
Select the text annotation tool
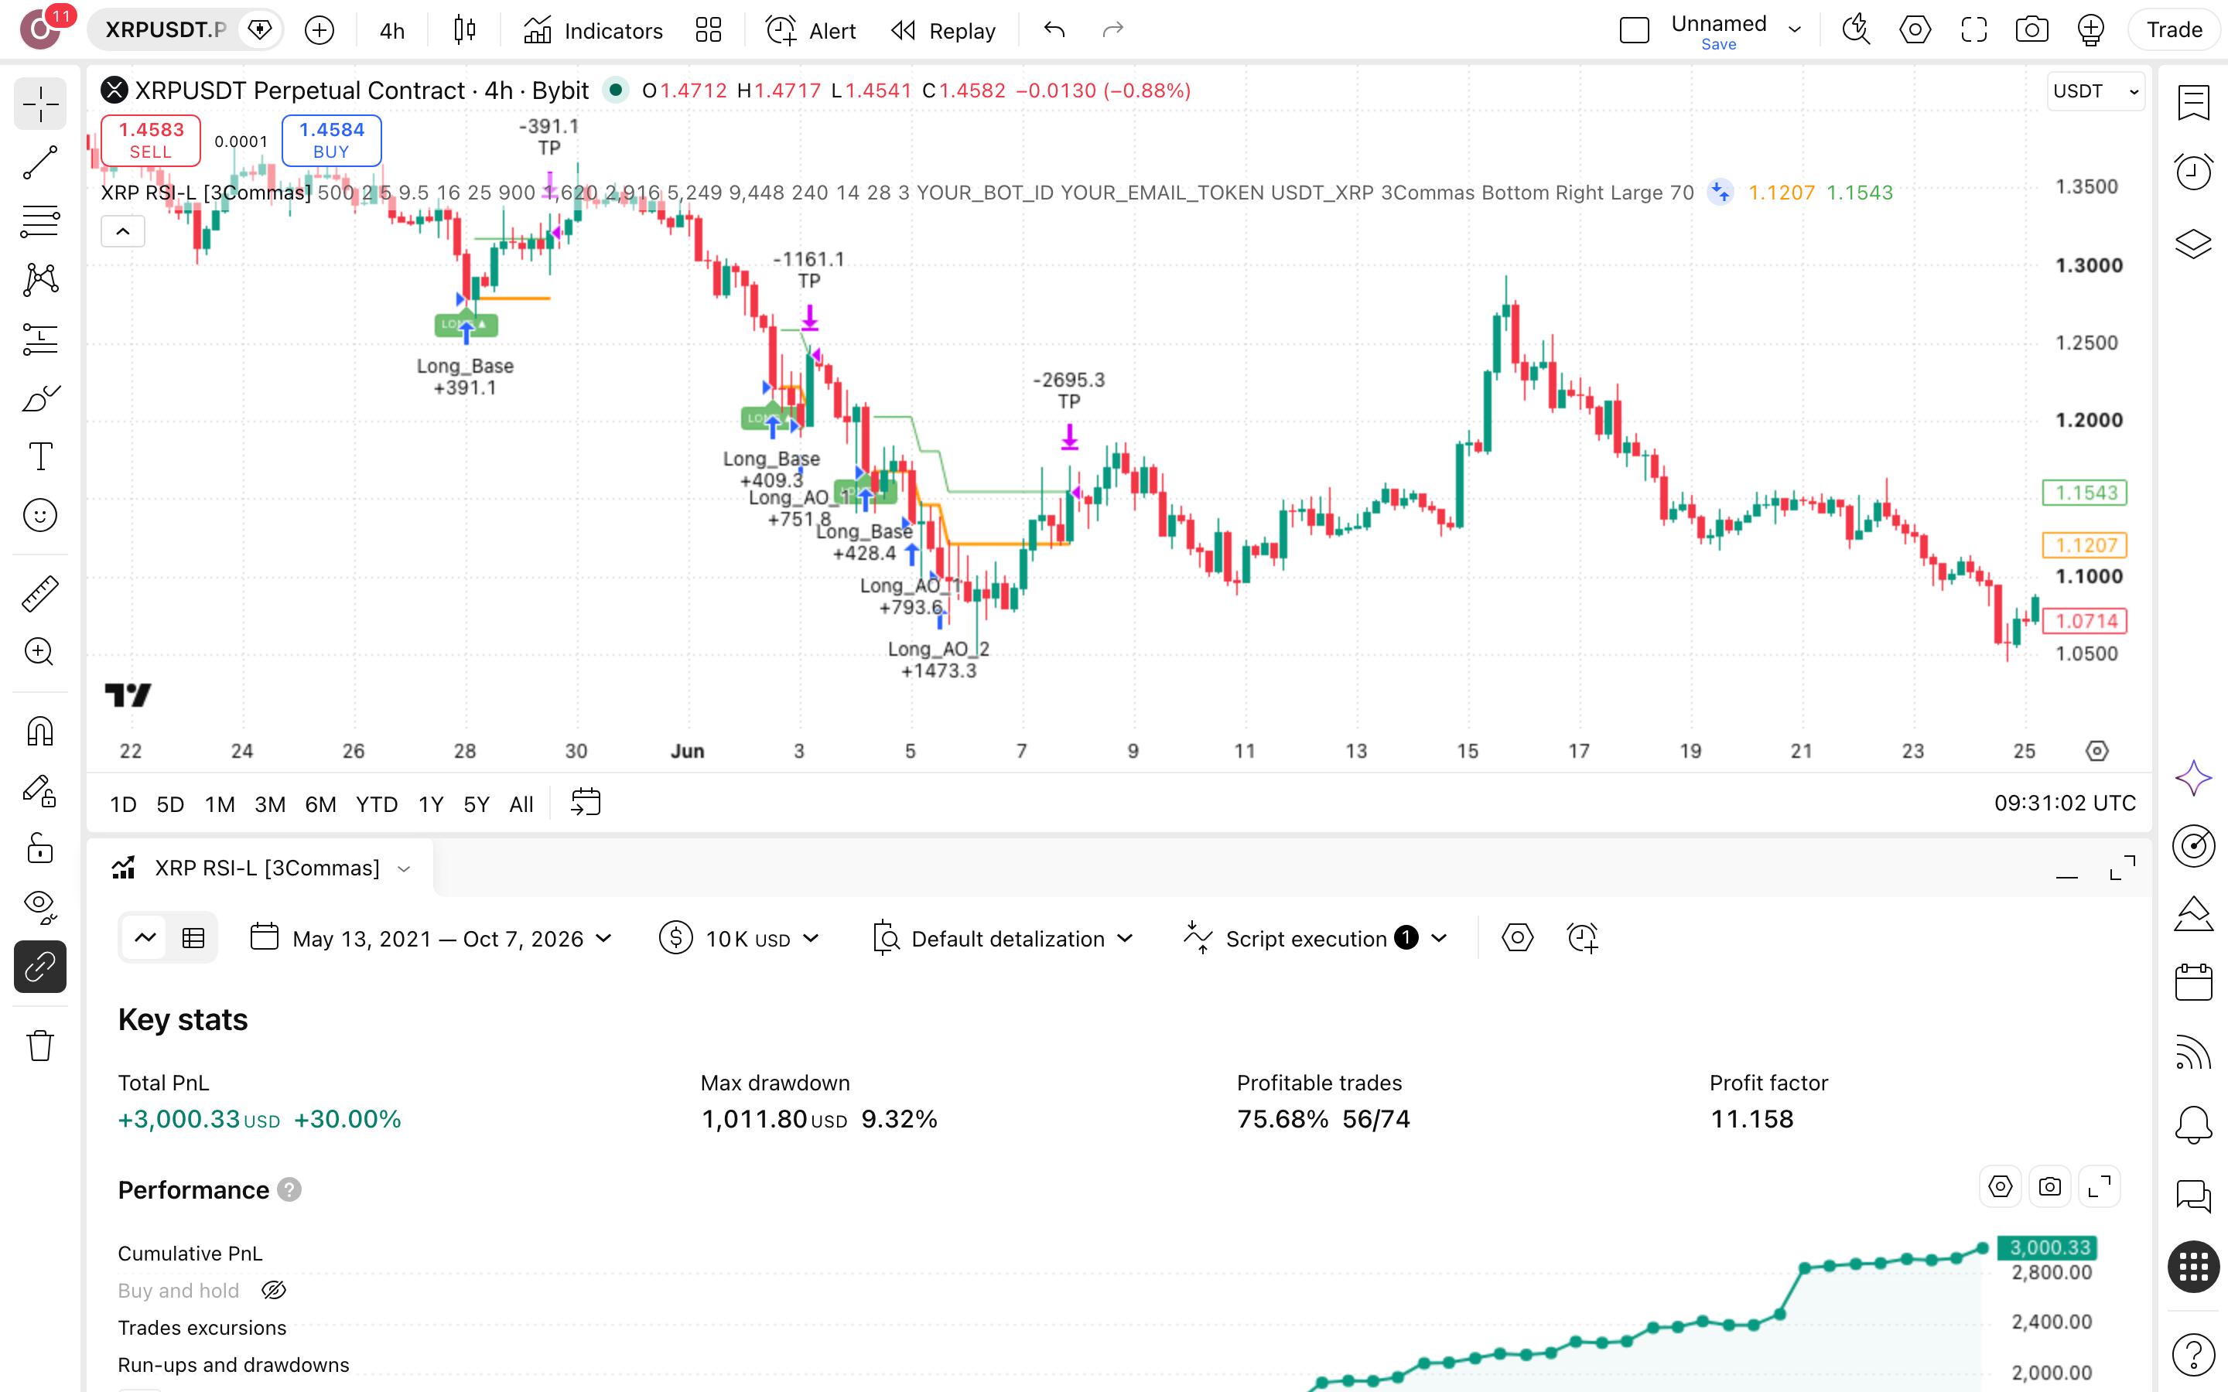(x=39, y=456)
